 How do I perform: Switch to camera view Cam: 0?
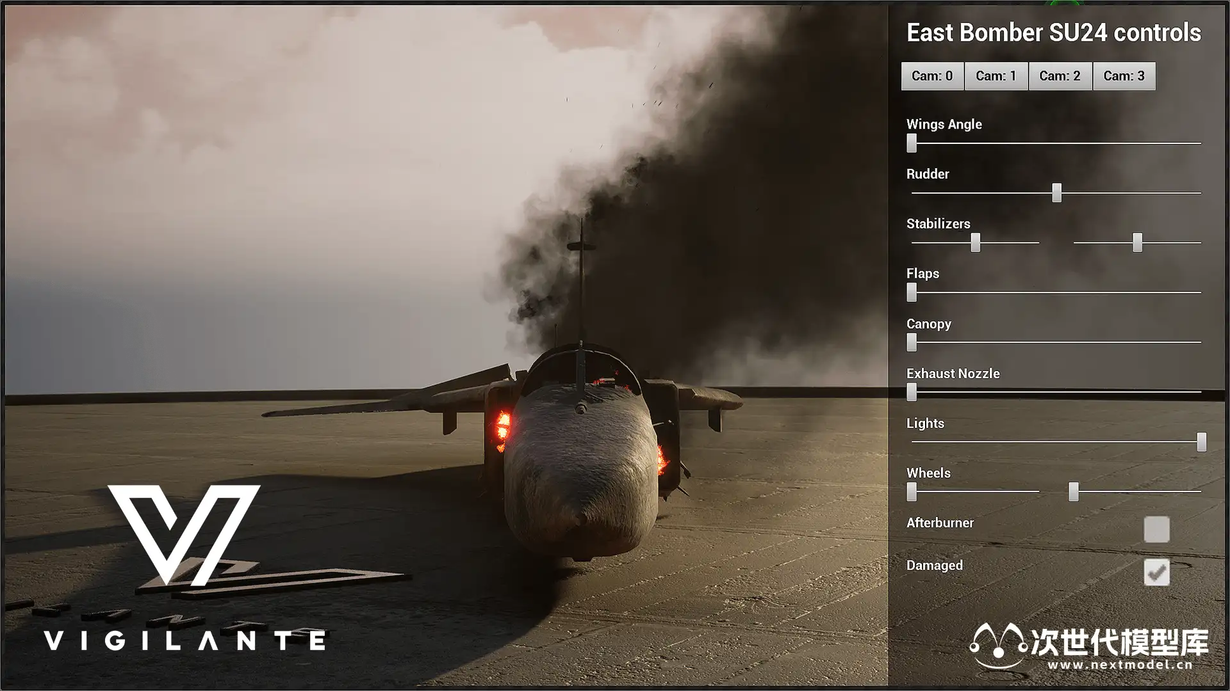click(x=932, y=76)
